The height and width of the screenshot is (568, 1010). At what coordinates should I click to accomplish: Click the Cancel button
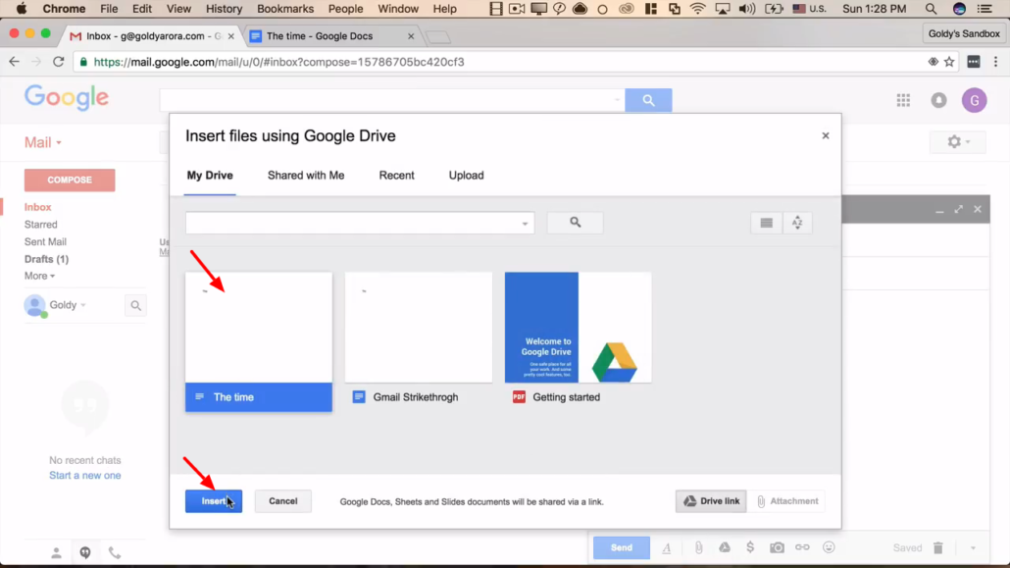pyautogui.click(x=282, y=501)
